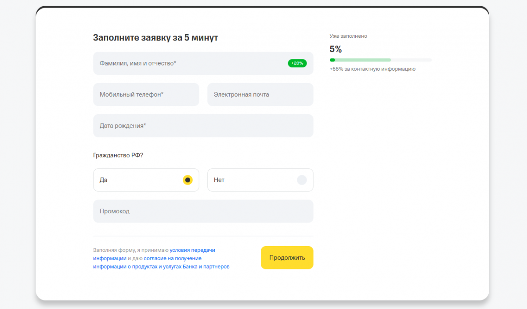Click the '+55% за контактную информацию' hint
The image size is (527, 309).
pyautogui.click(x=372, y=69)
